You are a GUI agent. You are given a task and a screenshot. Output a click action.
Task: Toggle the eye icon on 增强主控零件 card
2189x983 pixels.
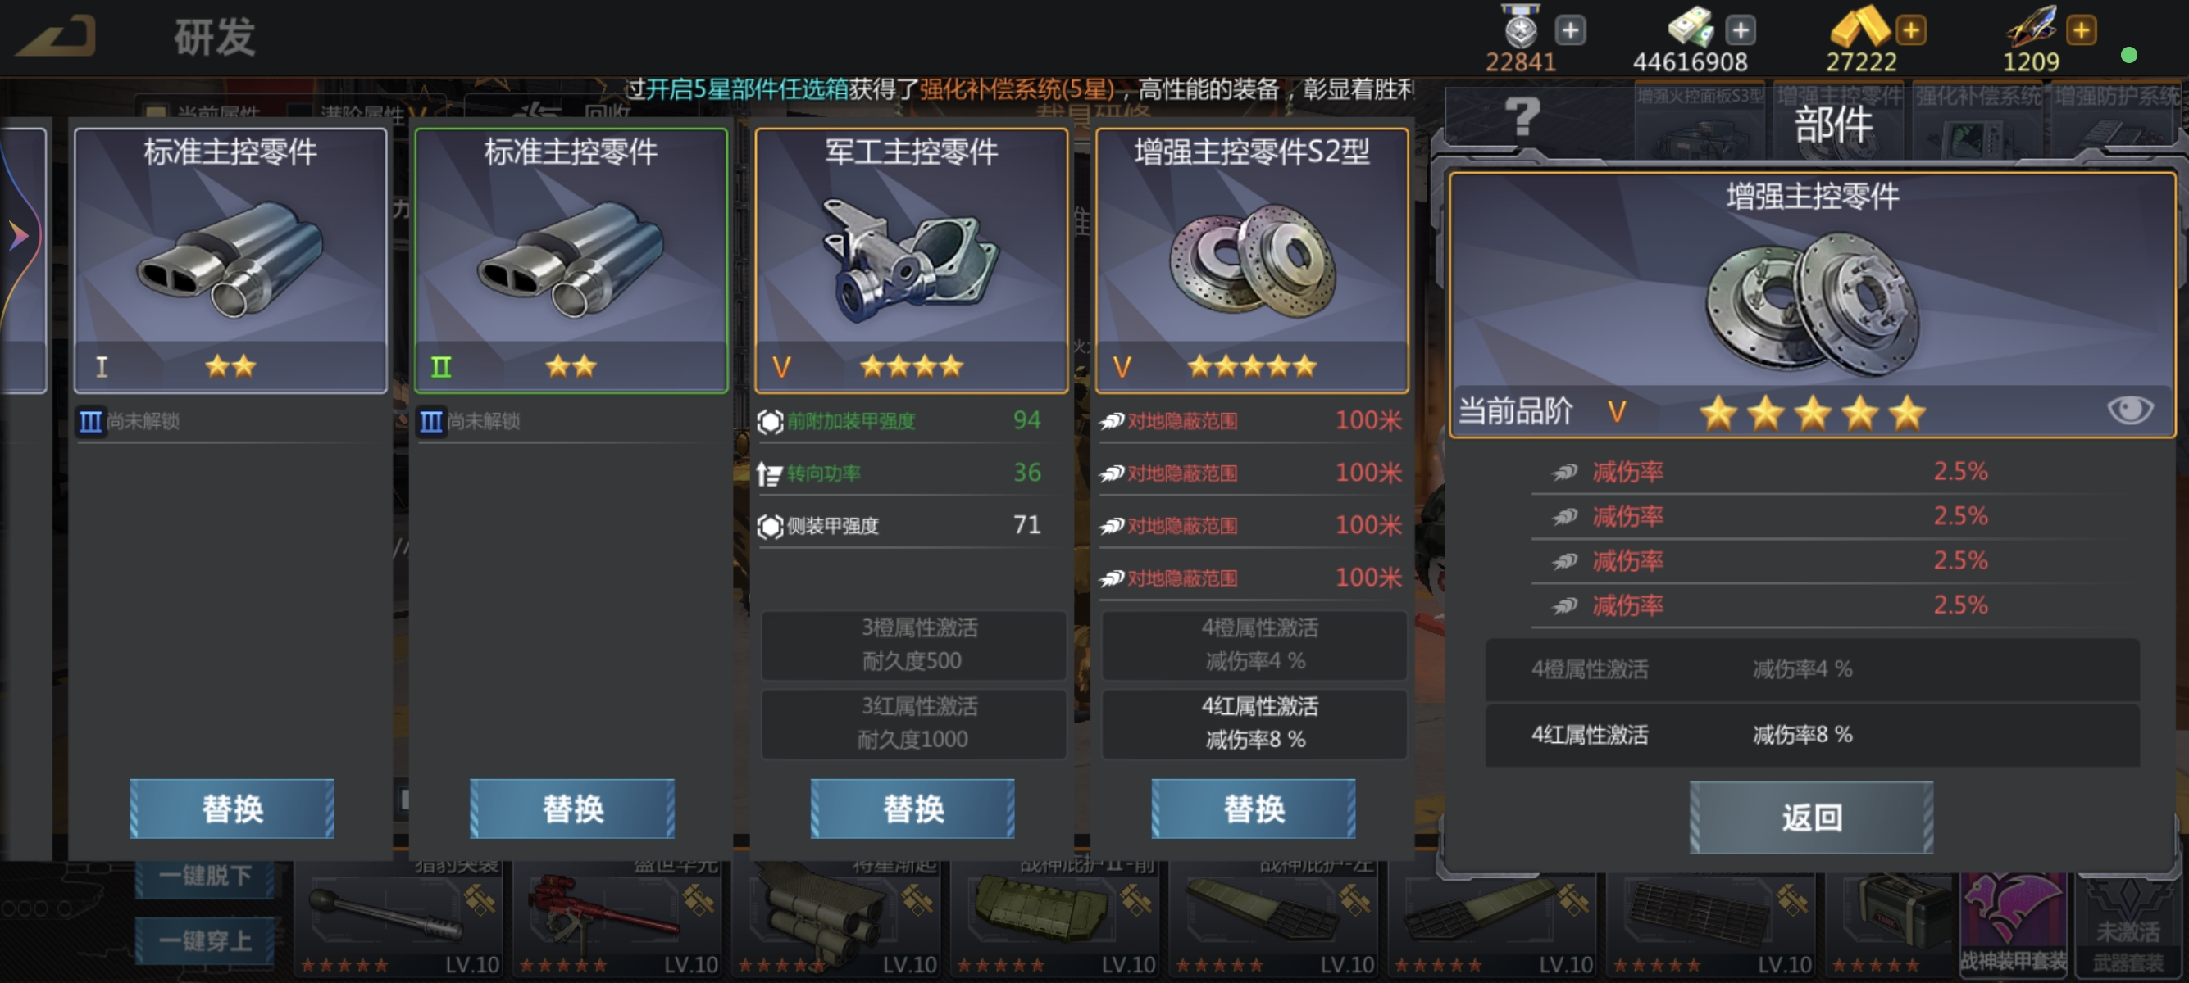(2129, 411)
